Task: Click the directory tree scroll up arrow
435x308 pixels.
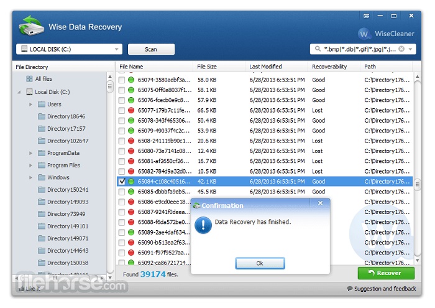Action: coord(110,77)
